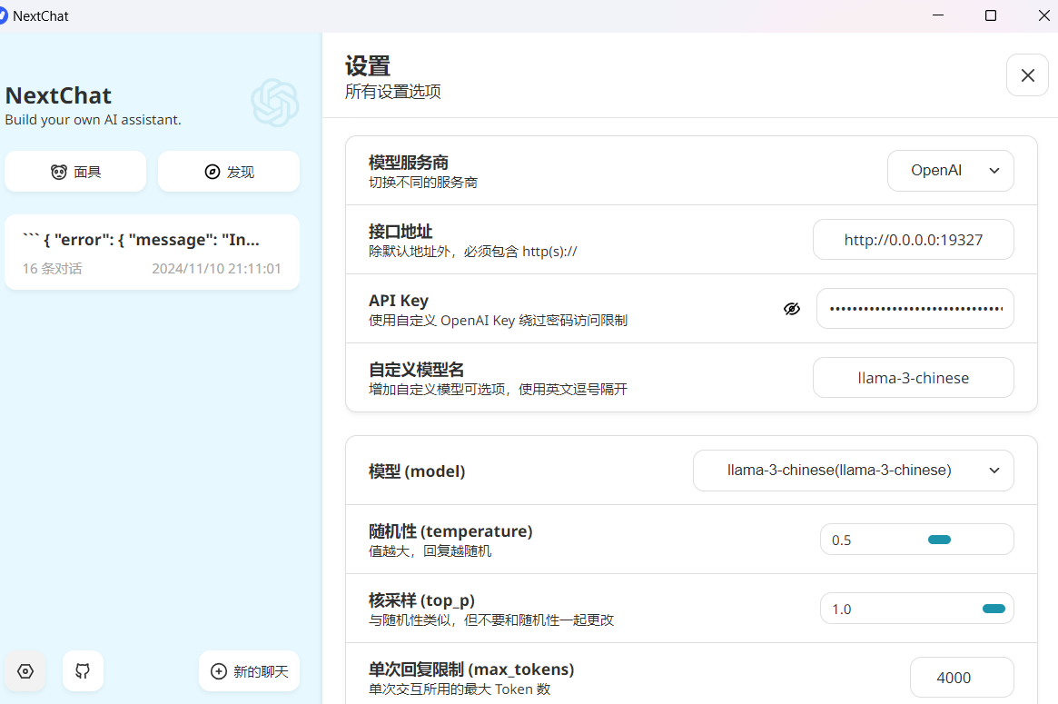Click the settings hexagon icon in sidebar
The width and height of the screenshot is (1058, 704).
(25, 671)
